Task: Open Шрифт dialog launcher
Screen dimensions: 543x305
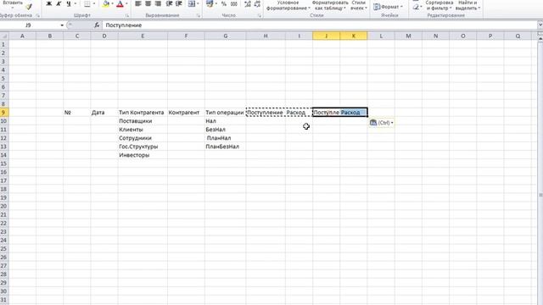Action: point(127,16)
